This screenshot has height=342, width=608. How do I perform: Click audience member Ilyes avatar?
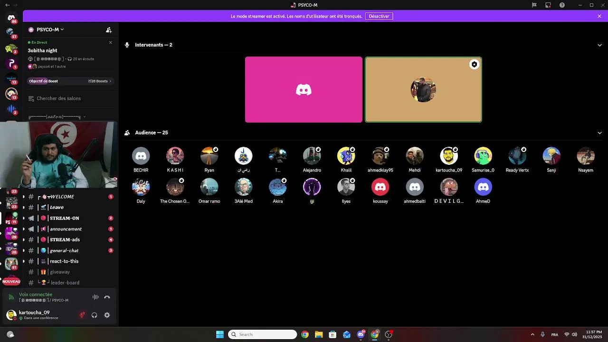pyautogui.click(x=346, y=187)
